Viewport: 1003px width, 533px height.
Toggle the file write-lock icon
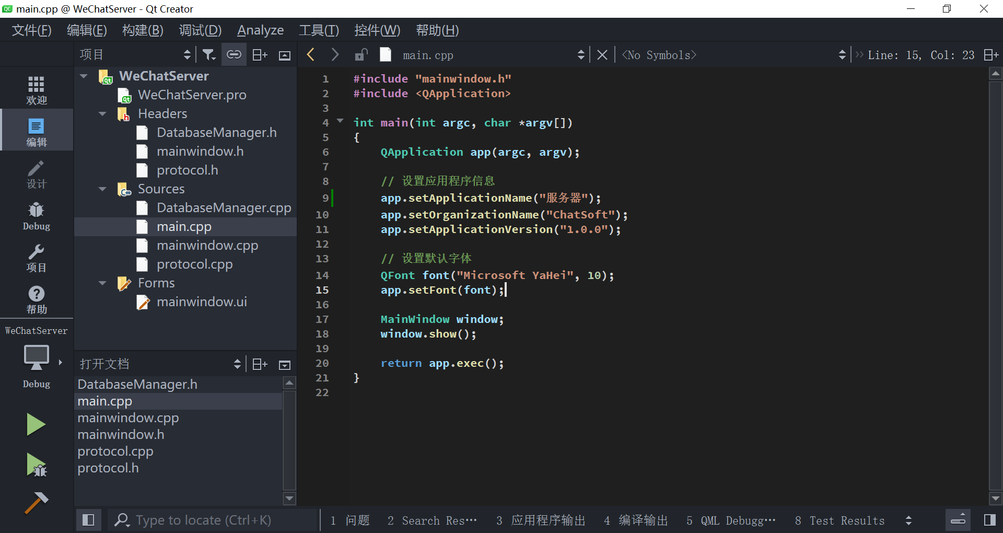(x=361, y=54)
